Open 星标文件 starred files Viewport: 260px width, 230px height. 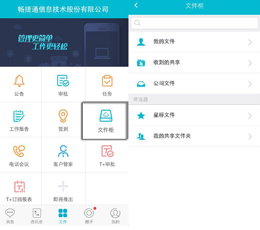click(x=194, y=115)
